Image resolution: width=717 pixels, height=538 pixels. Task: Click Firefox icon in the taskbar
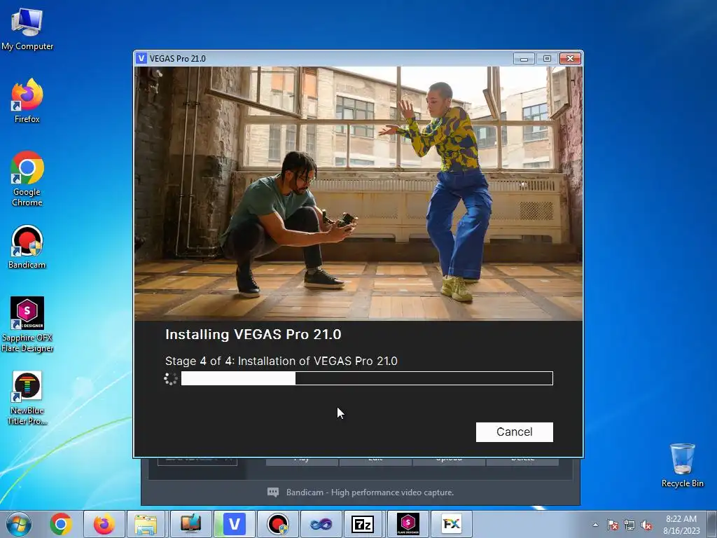tap(104, 524)
